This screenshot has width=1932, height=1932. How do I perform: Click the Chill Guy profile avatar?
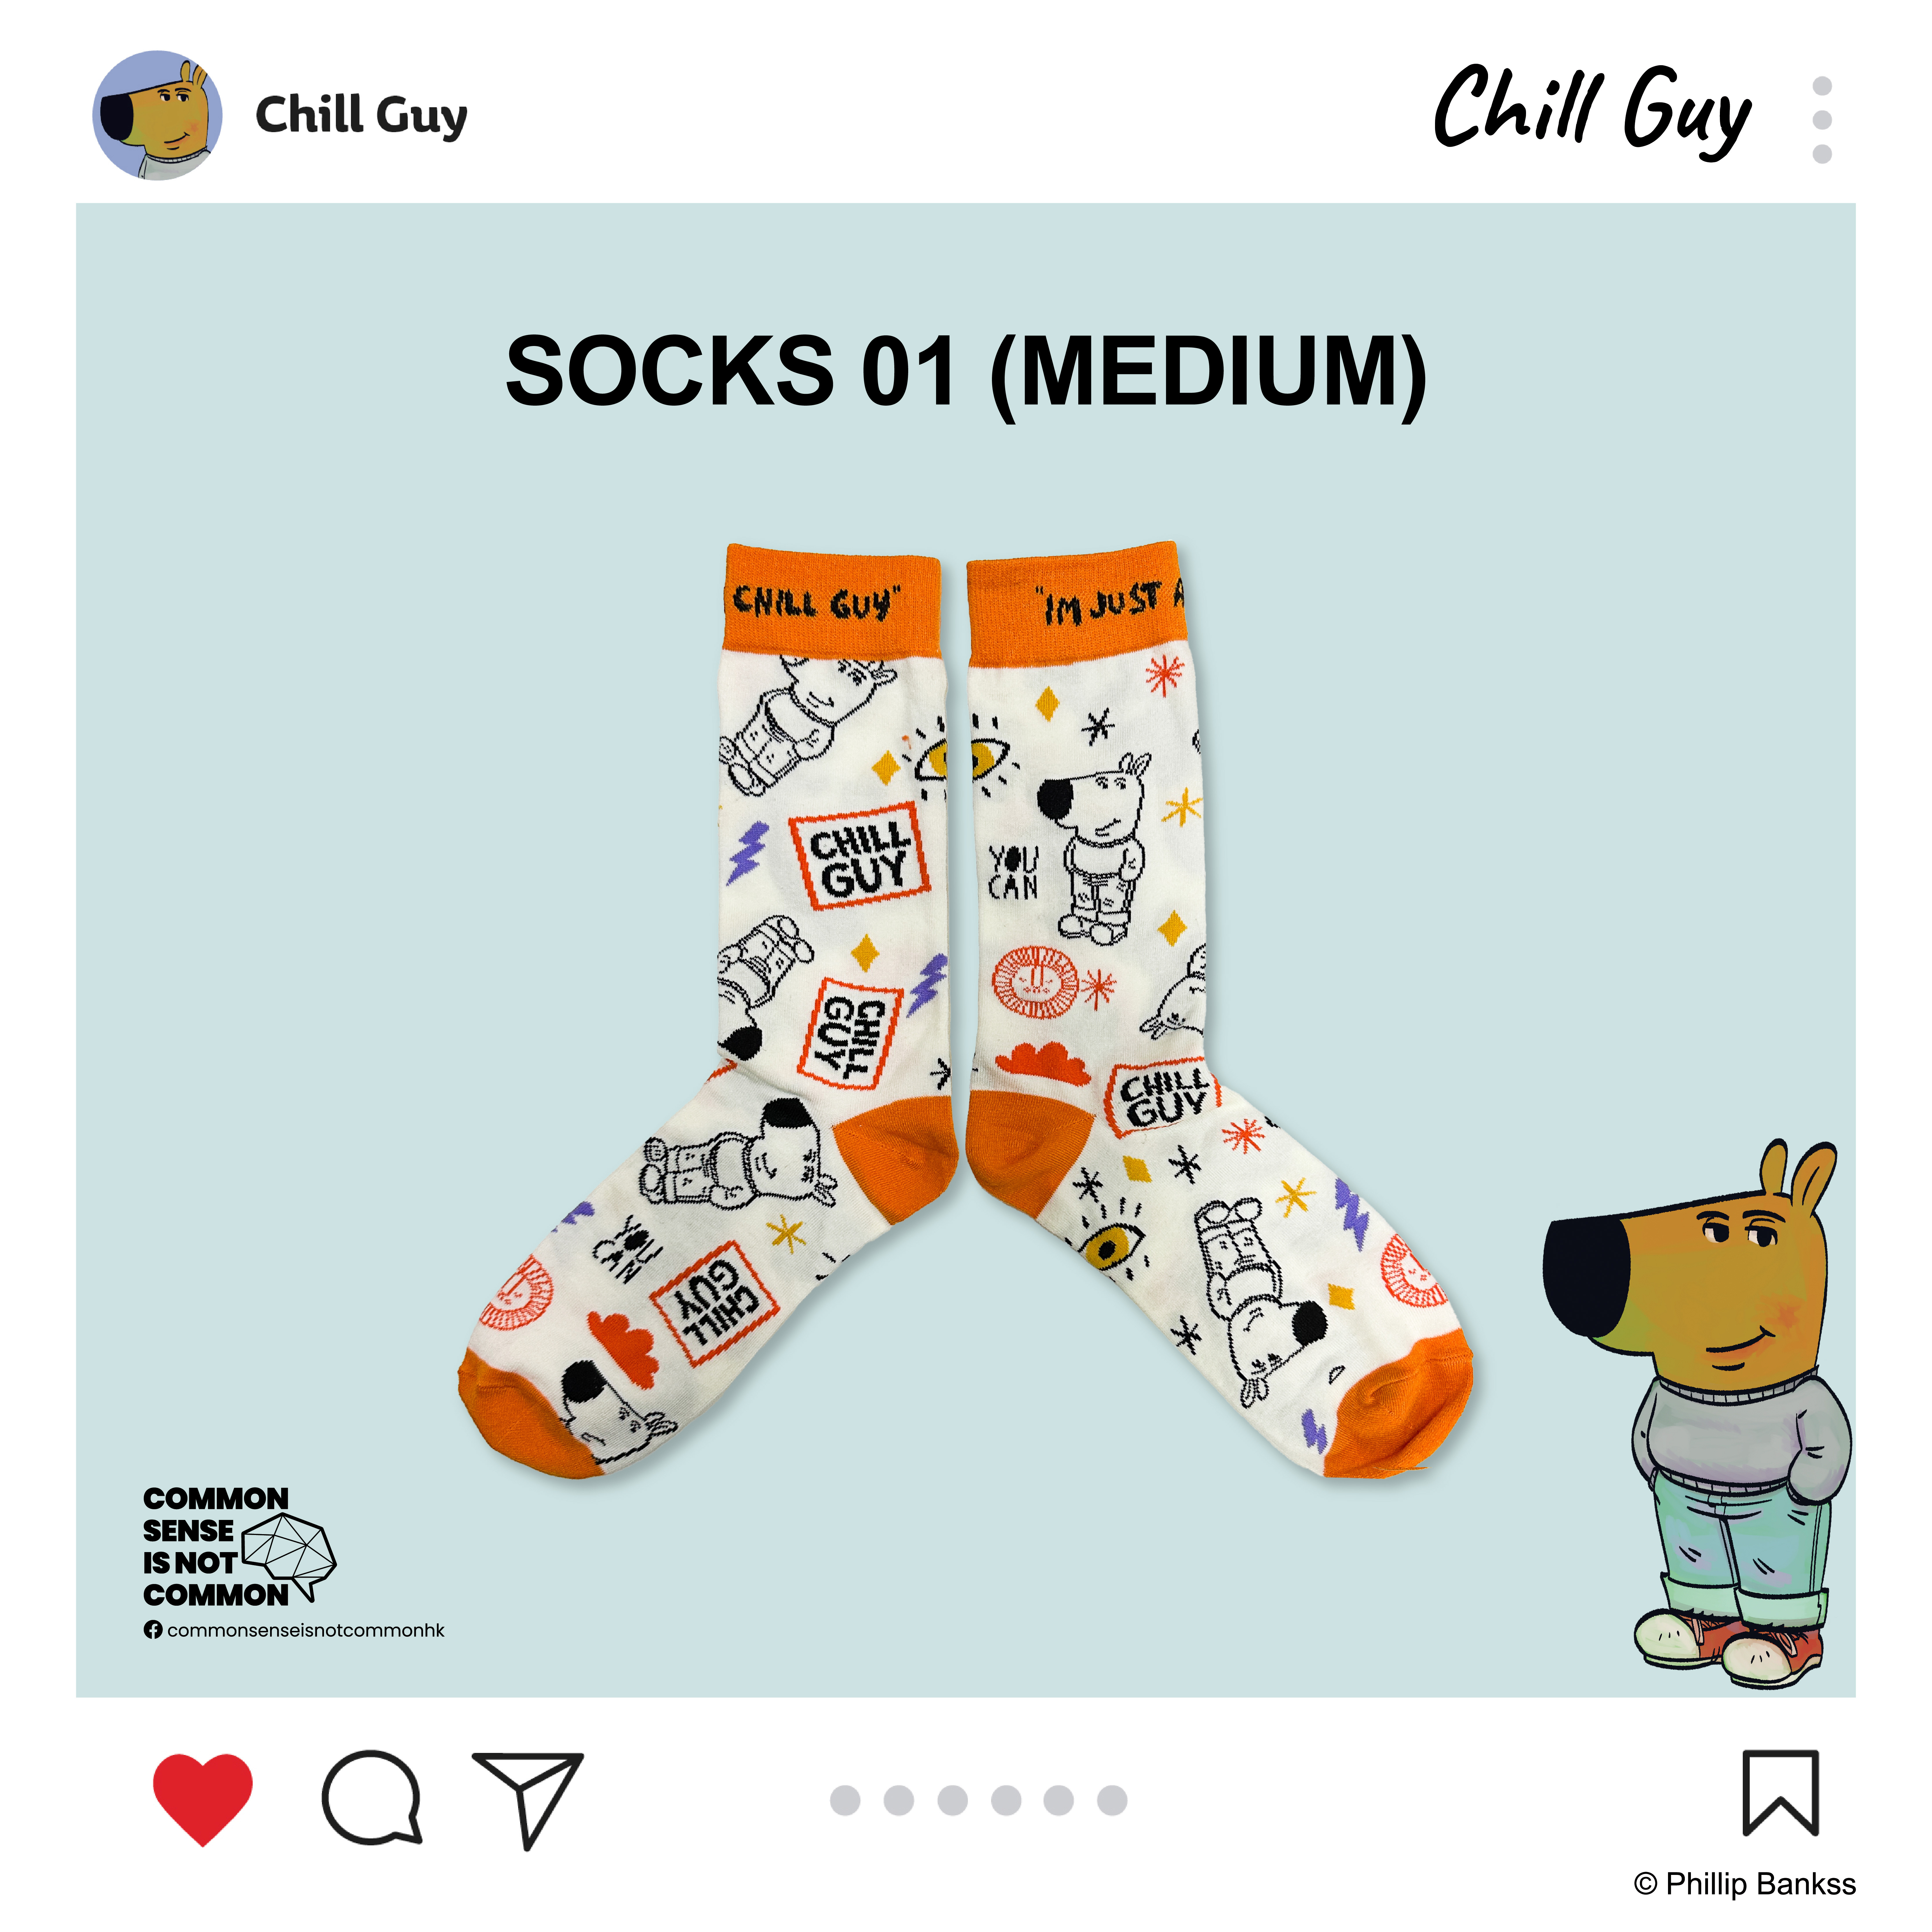point(157,115)
